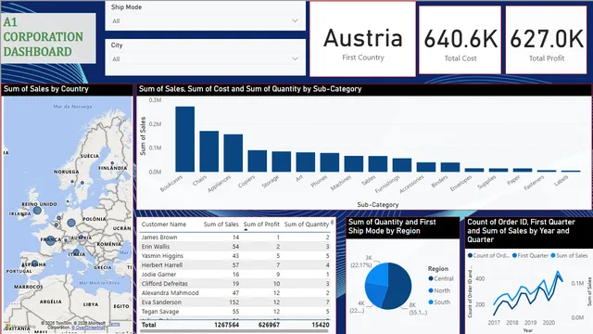Click the table's vertical scrollbar handle

click(332, 223)
